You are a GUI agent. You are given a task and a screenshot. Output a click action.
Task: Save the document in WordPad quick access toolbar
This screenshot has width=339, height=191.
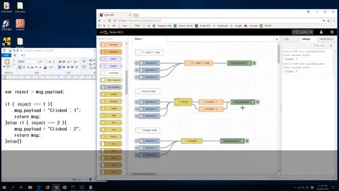[10, 50]
